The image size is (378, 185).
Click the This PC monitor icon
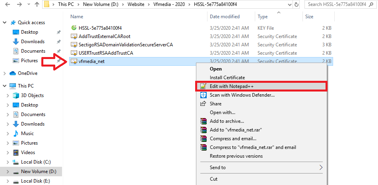13,86
